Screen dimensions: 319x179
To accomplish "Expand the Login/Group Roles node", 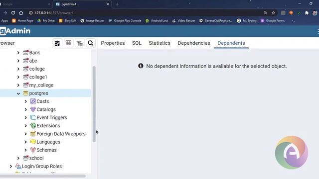I will (11, 166).
